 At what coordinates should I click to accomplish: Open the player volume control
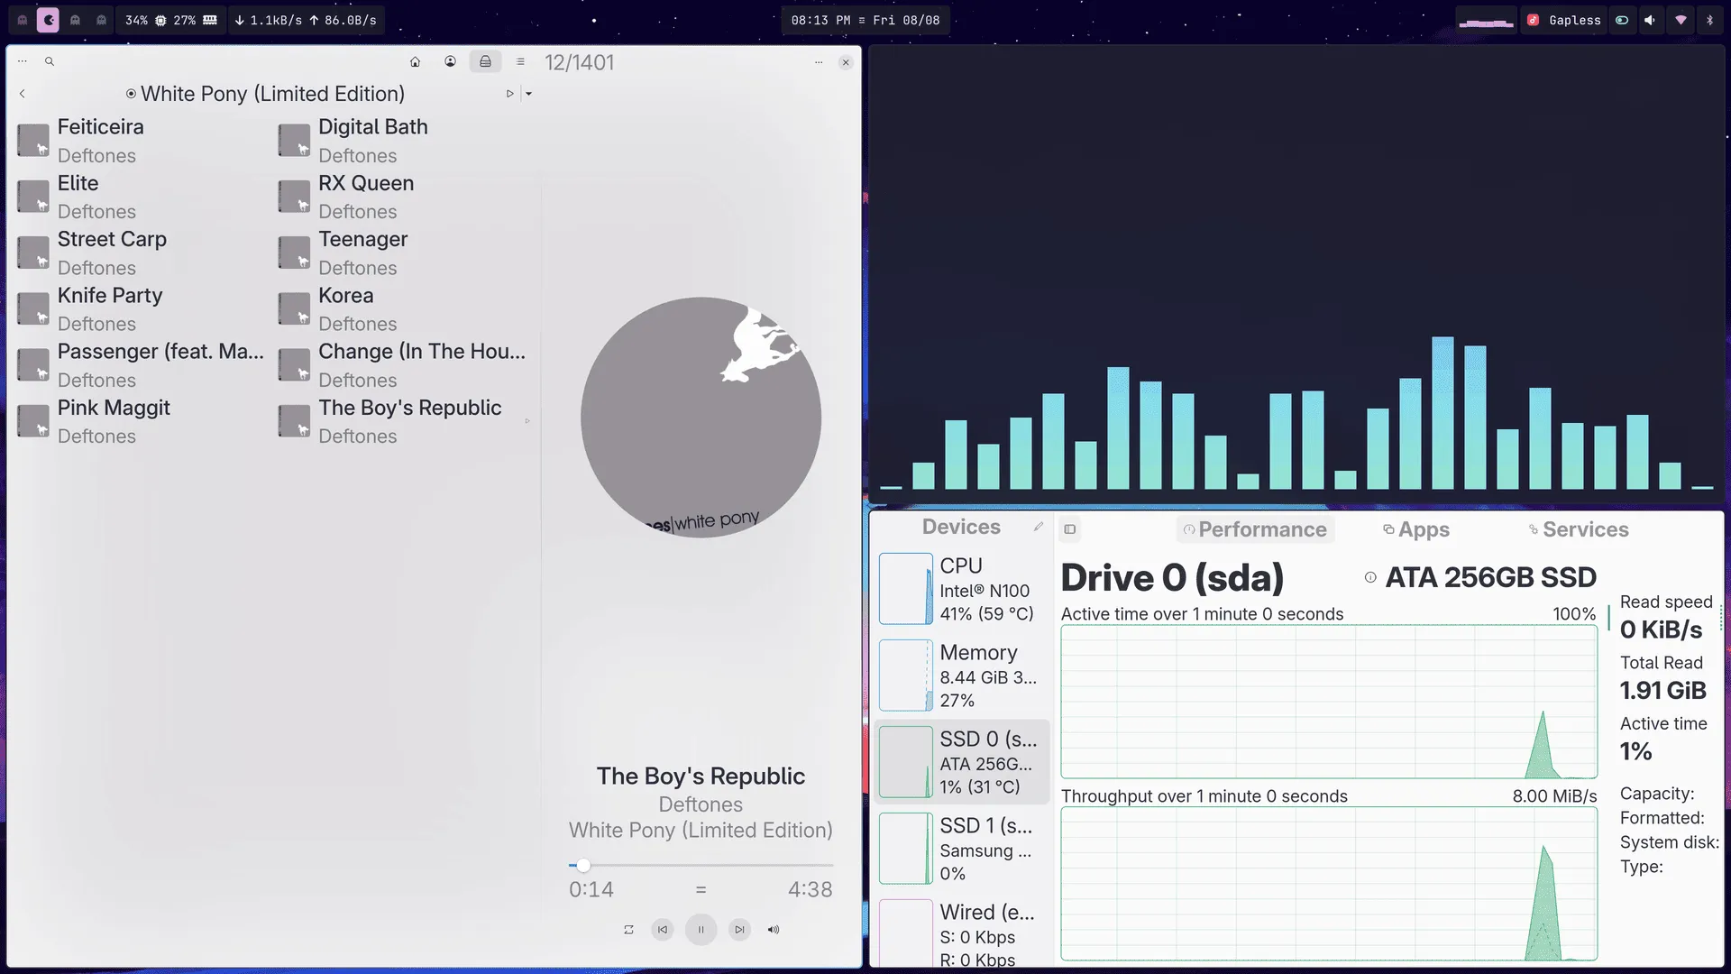[774, 930]
